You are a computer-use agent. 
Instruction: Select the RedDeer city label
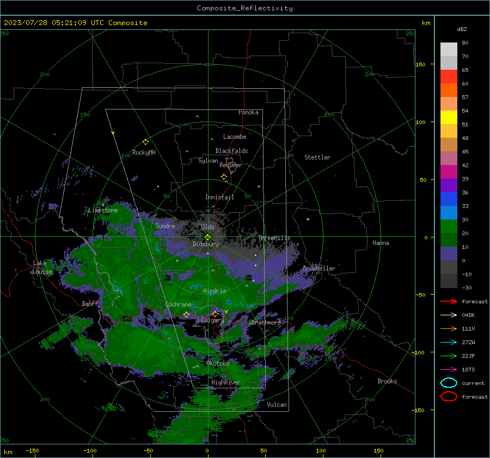click(231, 165)
